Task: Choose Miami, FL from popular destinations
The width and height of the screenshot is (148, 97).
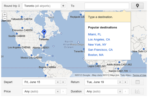Action: point(94,34)
